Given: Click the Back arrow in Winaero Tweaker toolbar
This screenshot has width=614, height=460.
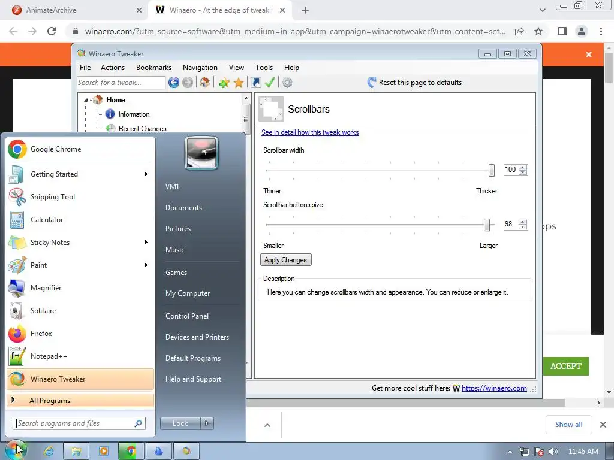Looking at the screenshot, I should (x=174, y=83).
